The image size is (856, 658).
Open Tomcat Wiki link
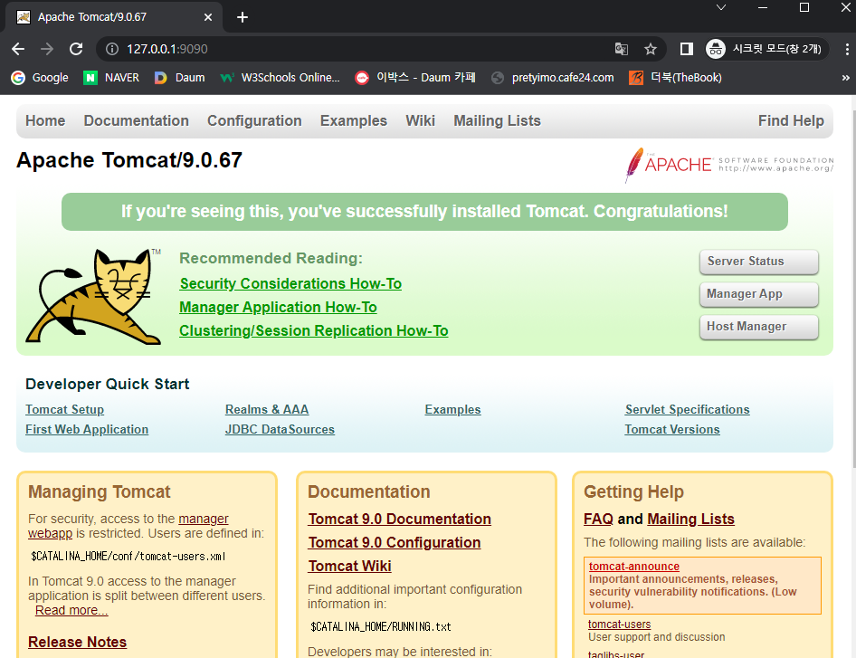click(x=349, y=567)
